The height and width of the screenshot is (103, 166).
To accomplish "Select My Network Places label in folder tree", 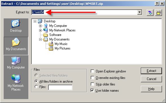I will click(62, 30).
